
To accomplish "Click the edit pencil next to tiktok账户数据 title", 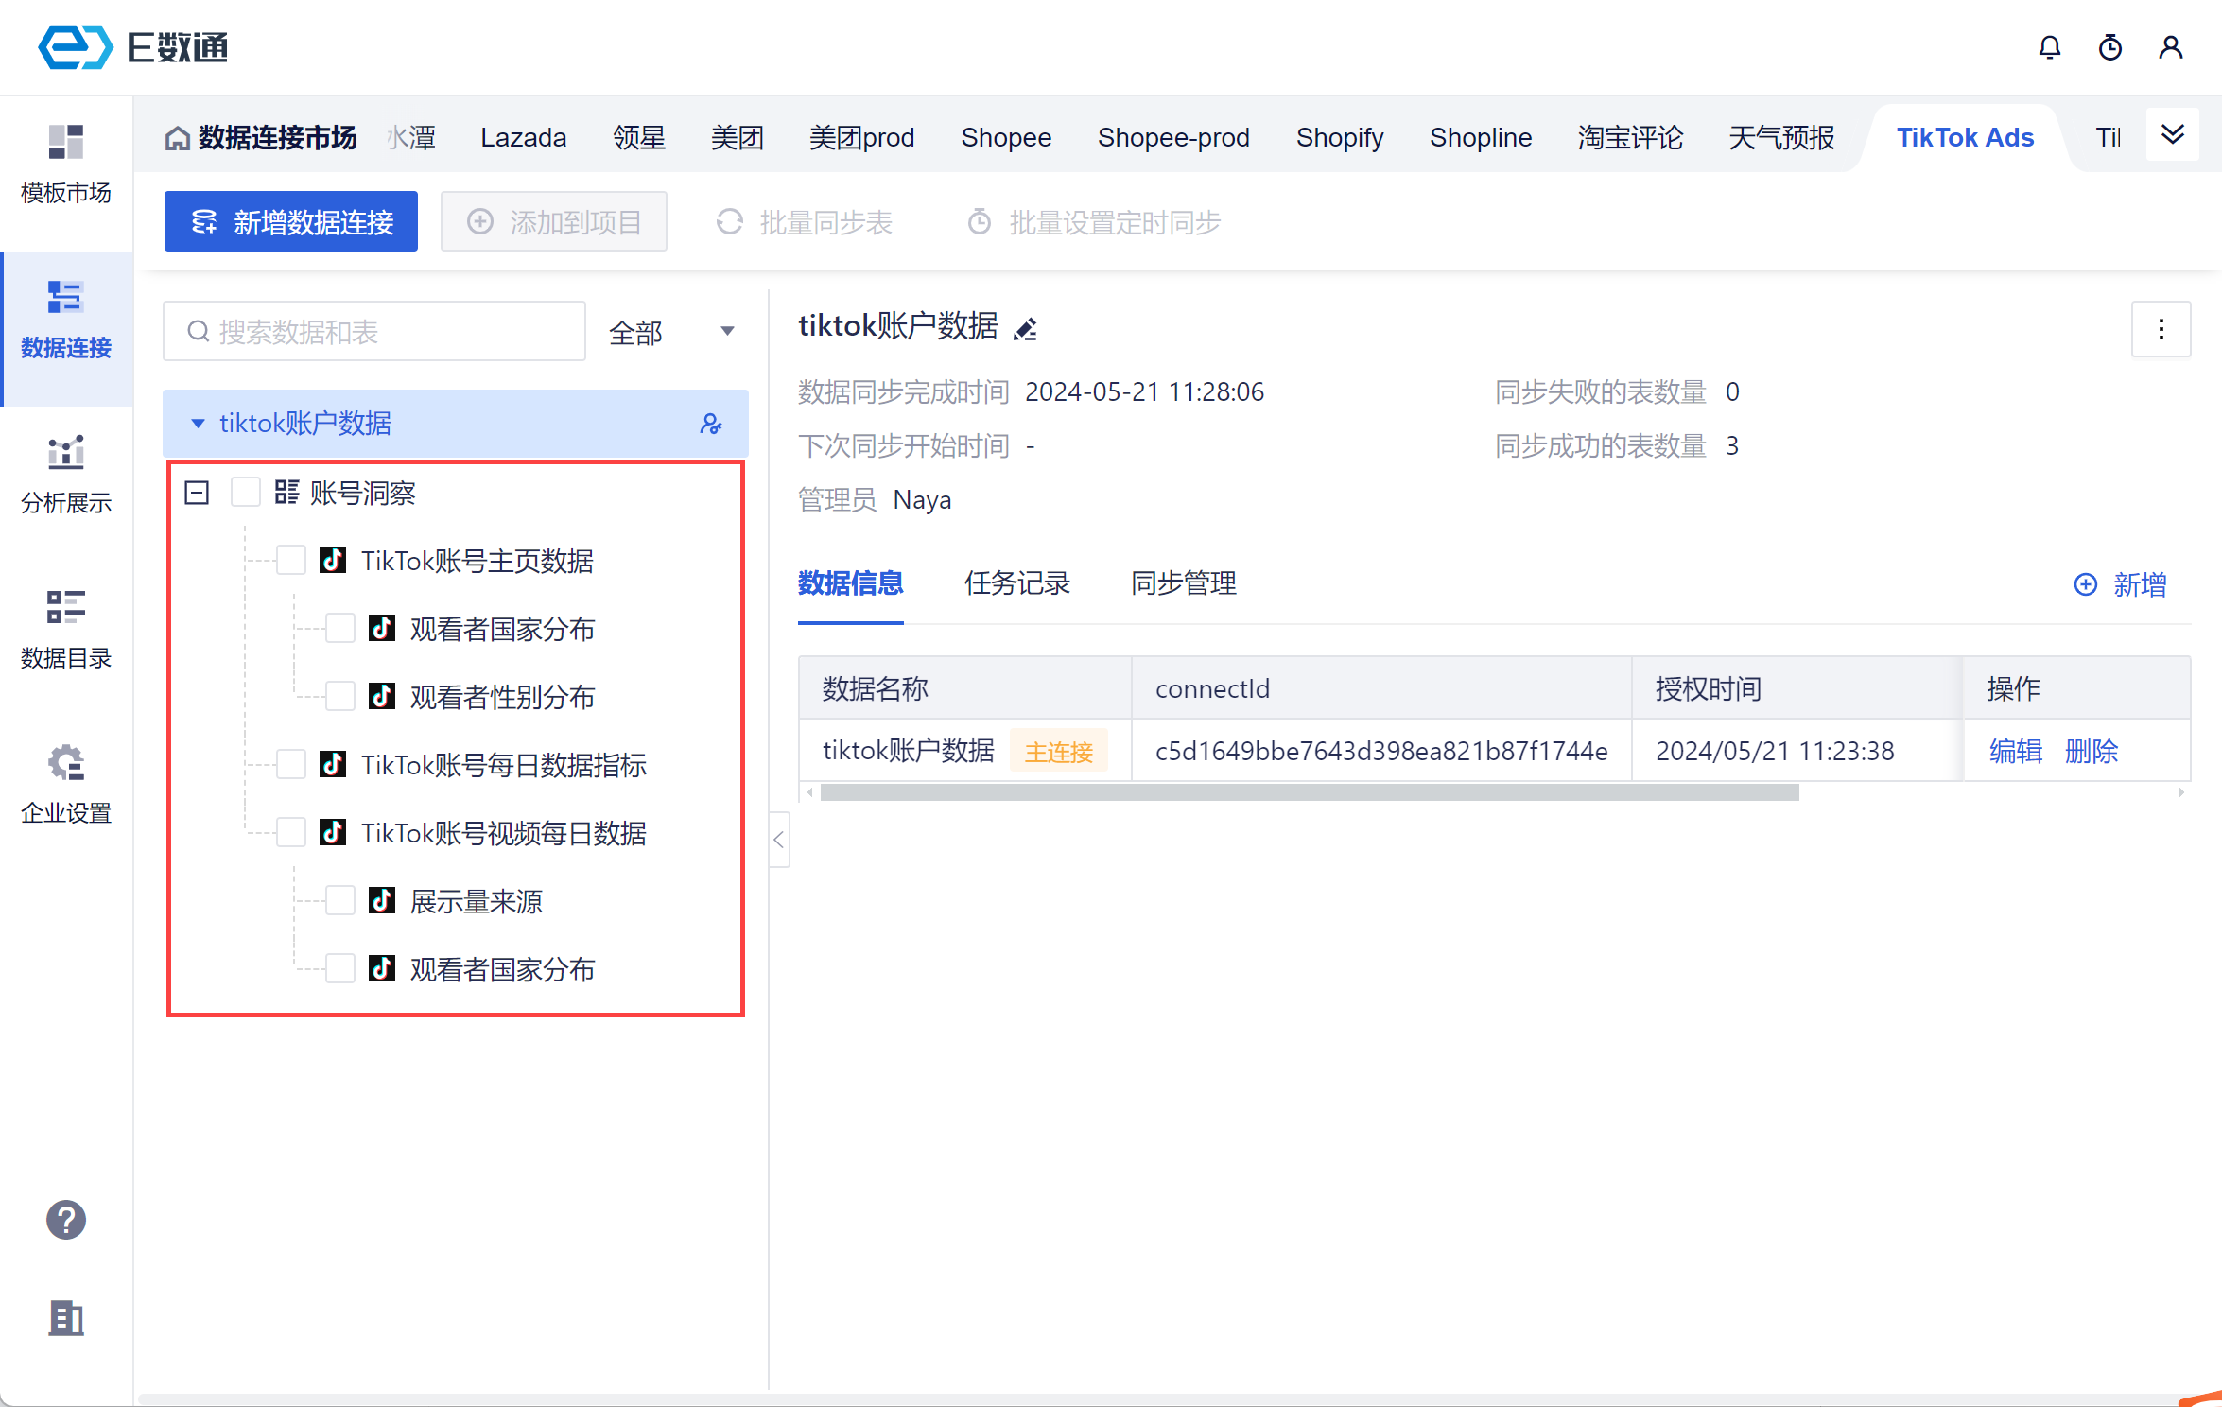I will click(1025, 329).
